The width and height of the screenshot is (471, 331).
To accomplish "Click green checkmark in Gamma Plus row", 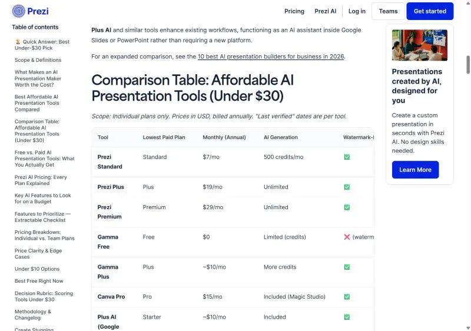I will tap(347, 267).
